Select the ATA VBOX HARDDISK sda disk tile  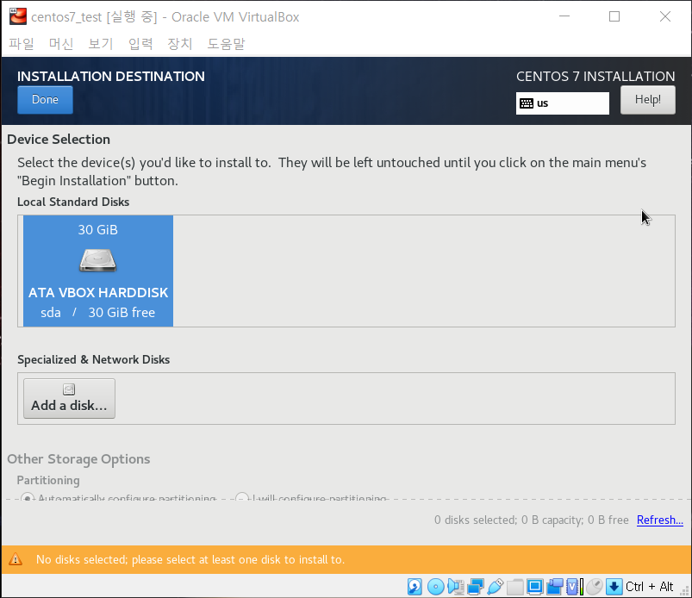98,271
